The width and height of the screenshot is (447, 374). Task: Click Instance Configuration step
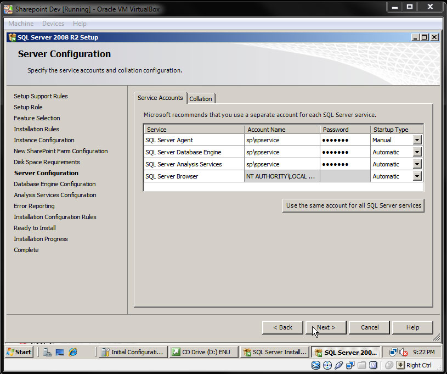[x=44, y=140]
